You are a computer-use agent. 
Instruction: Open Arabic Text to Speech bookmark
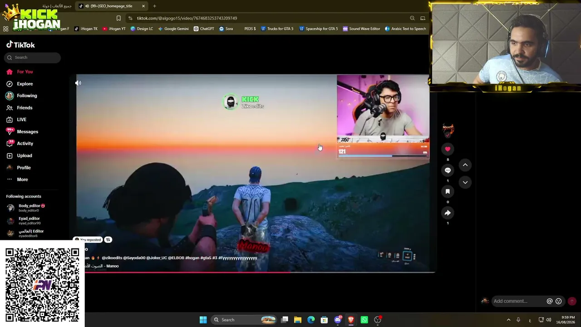pyautogui.click(x=405, y=29)
